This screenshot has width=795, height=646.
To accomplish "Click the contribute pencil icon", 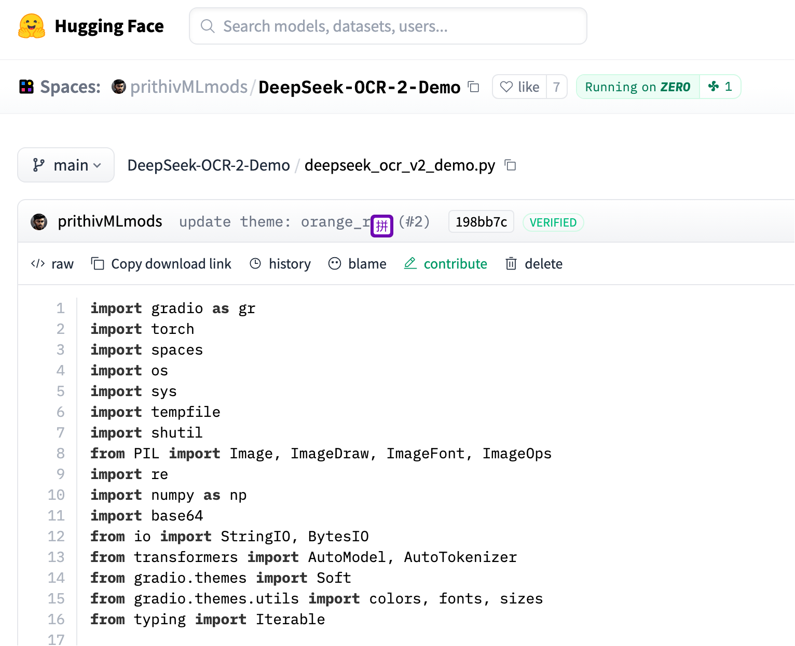I will click(410, 263).
